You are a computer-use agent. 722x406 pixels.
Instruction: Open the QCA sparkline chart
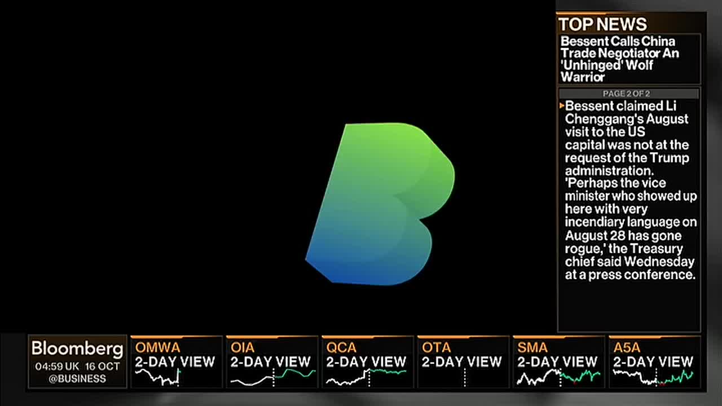click(x=367, y=377)
